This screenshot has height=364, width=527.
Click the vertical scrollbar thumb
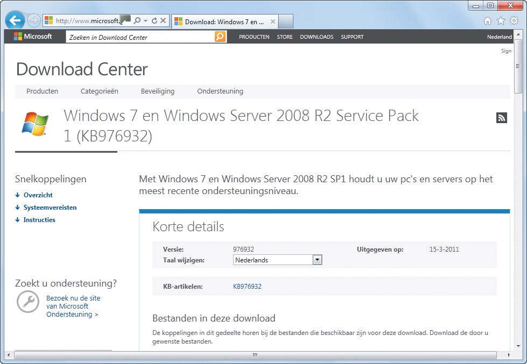(518, 66)
